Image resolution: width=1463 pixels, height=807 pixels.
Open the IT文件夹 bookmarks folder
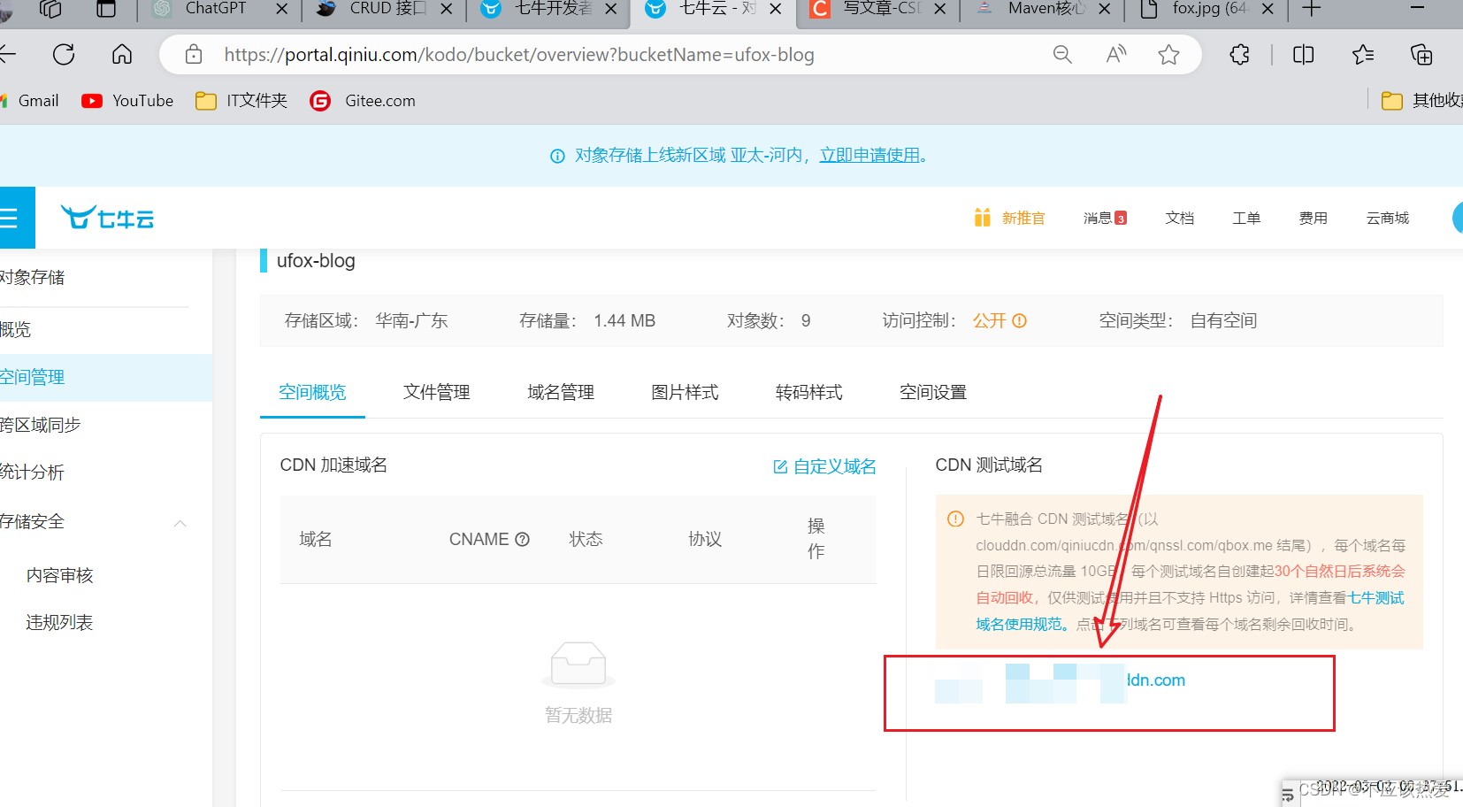[x=241, y=101]
